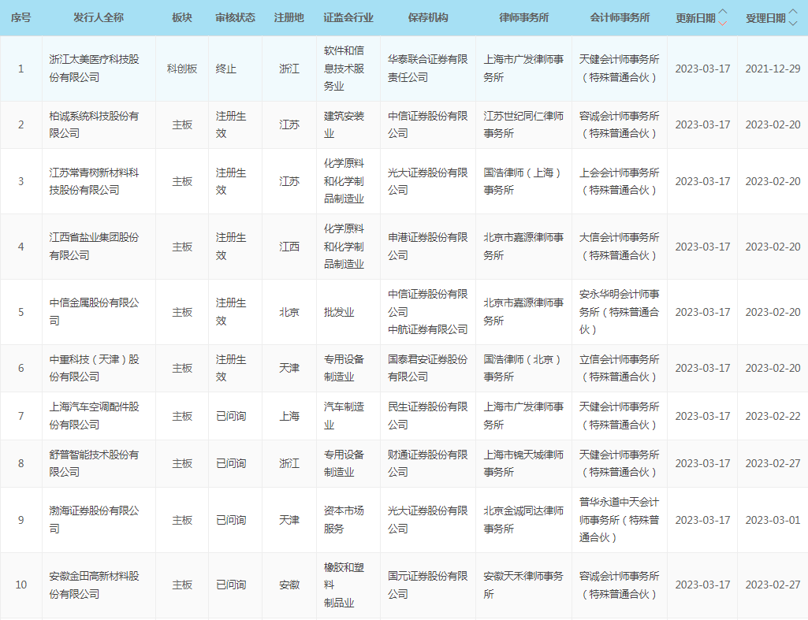Click the 审核状态 column header
Screen dimensions: 808x620
coord(235,17)
